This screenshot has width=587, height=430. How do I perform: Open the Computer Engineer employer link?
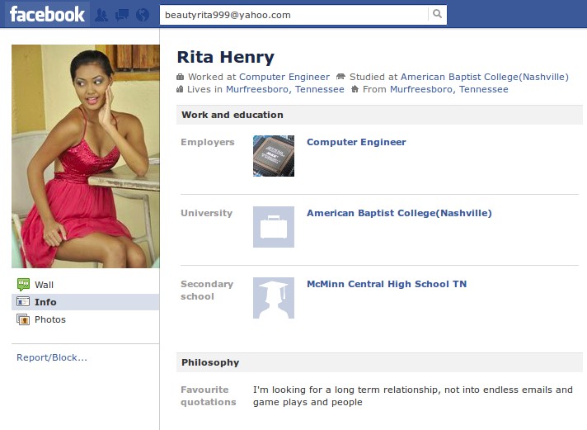click(356, 142)
